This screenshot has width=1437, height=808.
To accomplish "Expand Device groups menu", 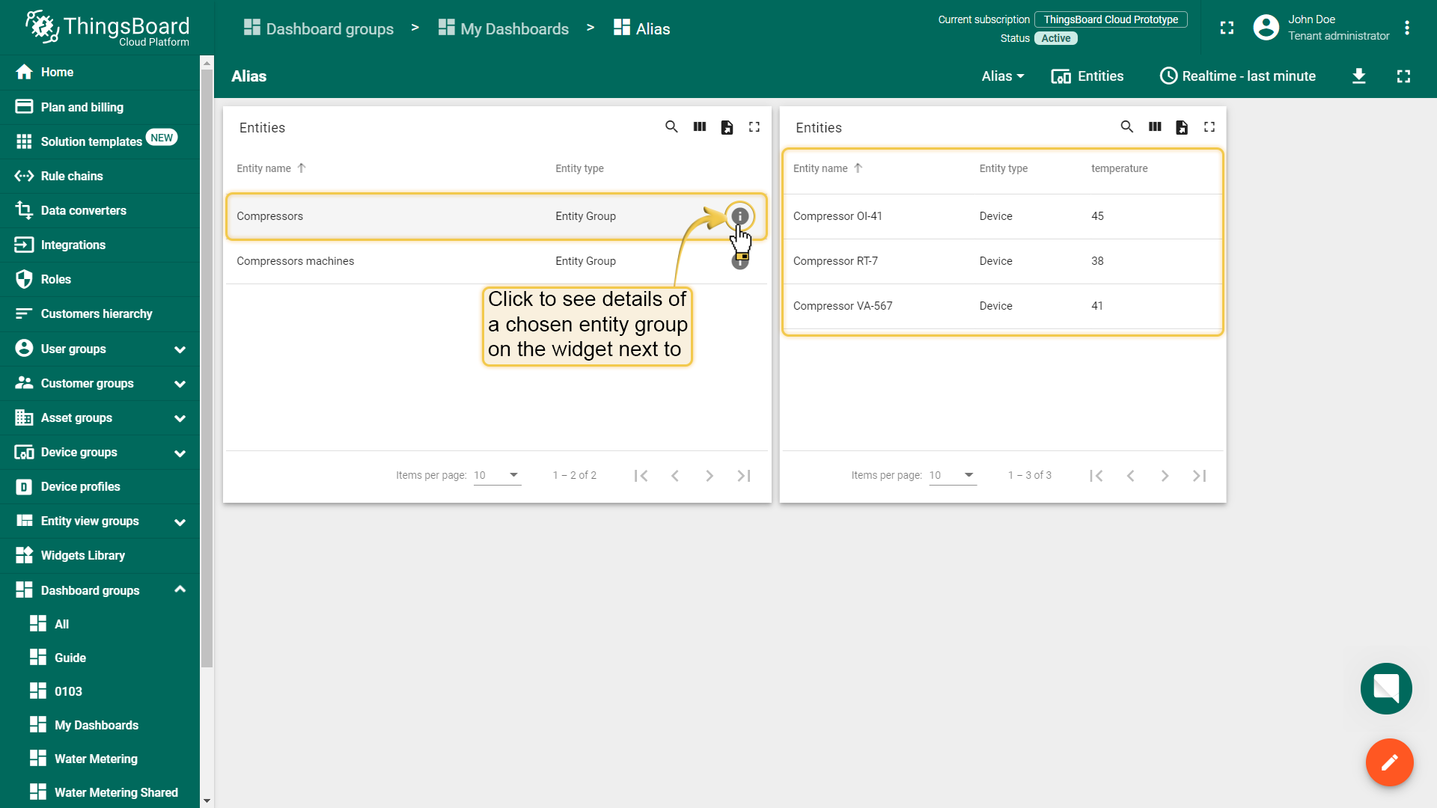I will (x=100, y=452).
